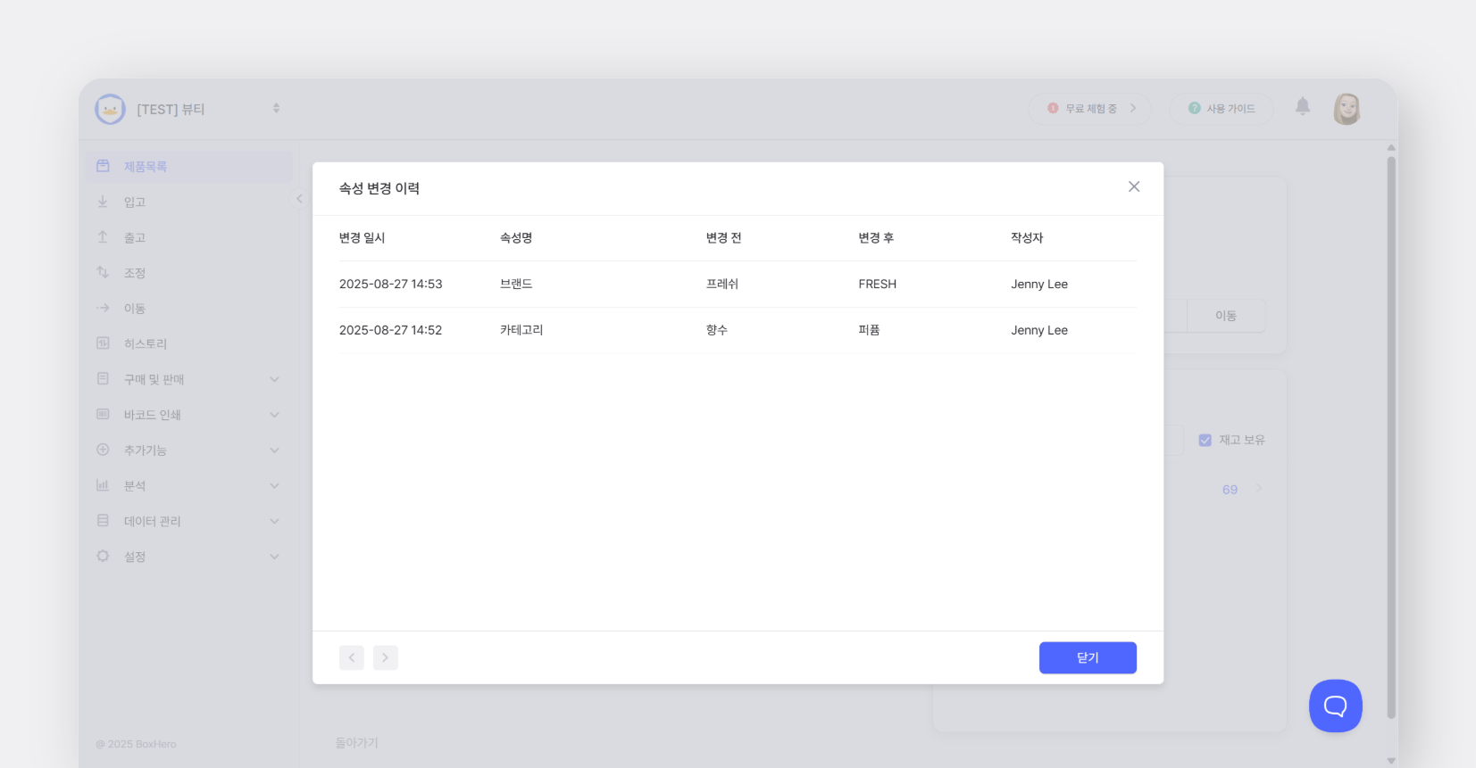Collapse the sidebar with the arrow handle
The height and width of the screenshot is (768, 1476).
[x=299, y=199]
